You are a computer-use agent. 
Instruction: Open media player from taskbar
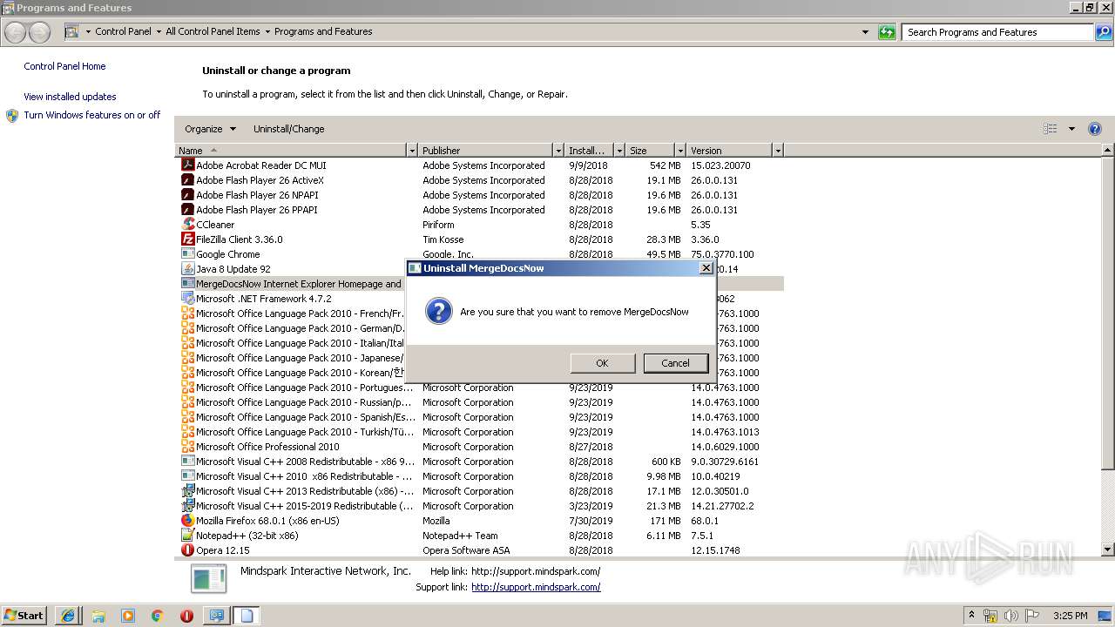128,616
